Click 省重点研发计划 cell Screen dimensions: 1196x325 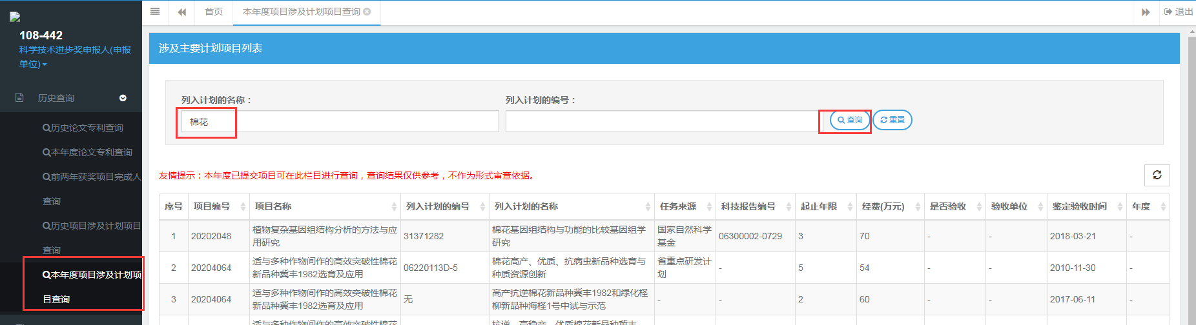[685, 268]
